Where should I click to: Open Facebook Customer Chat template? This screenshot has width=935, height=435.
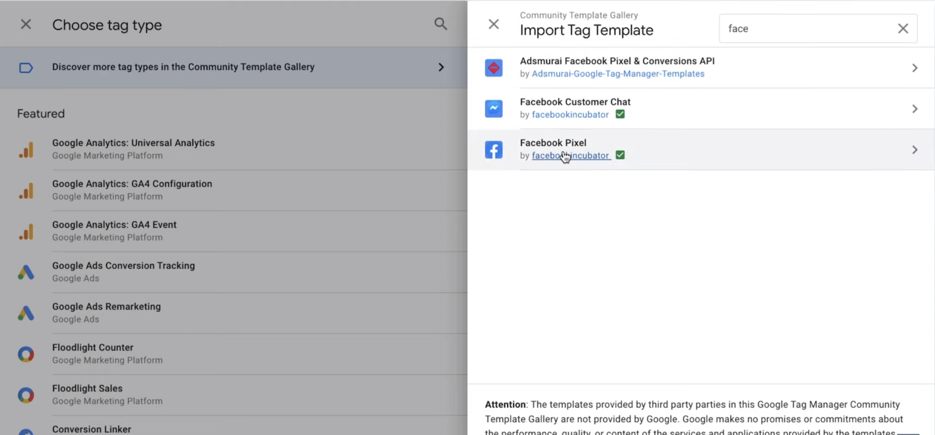pos(701,109)
